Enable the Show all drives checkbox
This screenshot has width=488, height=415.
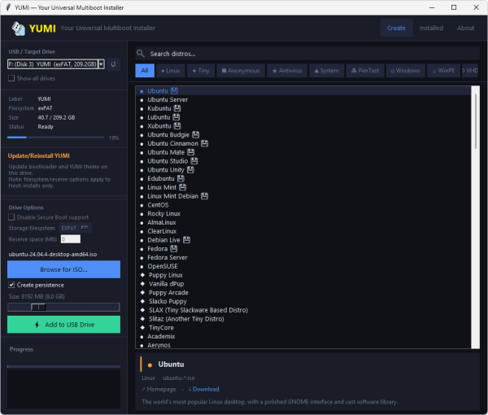[11, 78]
